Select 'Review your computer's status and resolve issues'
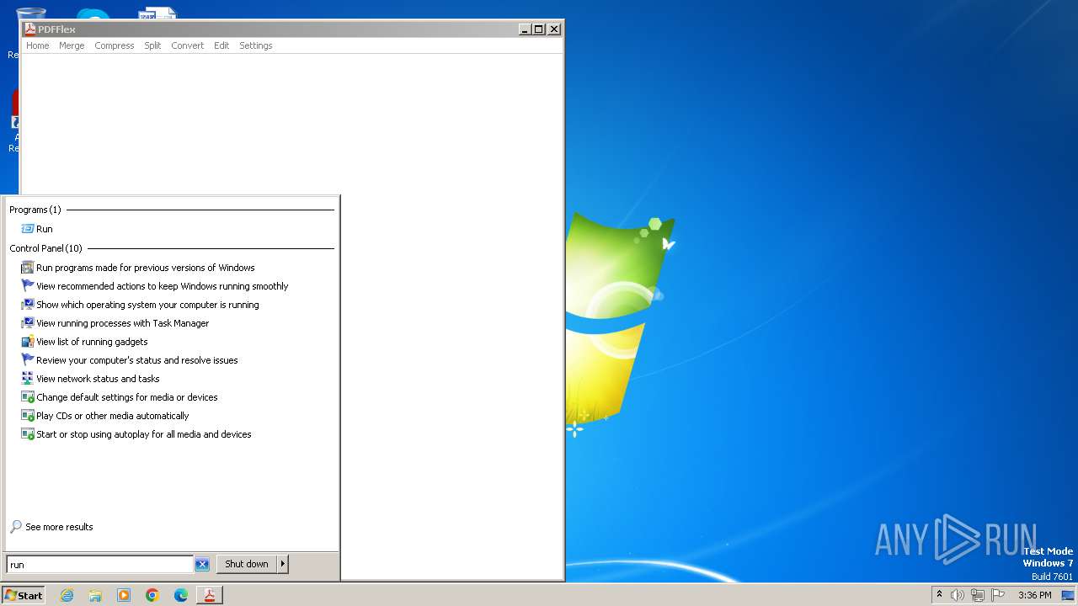The width and height of the screenshot is (1078, 606). [x=137, y=360]
